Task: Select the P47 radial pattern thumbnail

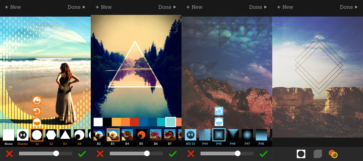Action: point(247,135)
